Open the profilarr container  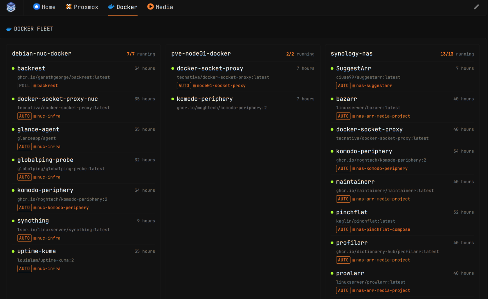click(352, 243)
